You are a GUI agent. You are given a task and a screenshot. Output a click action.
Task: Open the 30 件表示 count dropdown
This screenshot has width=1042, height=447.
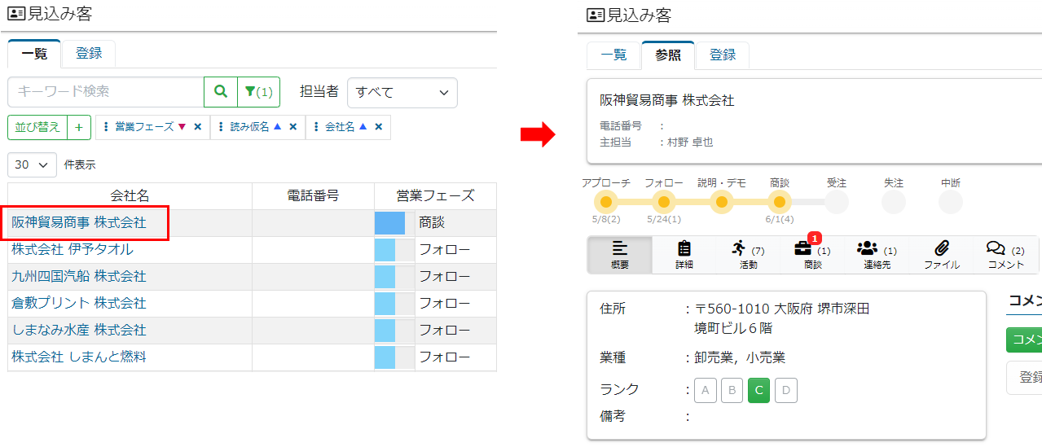(x=32, y=164)
